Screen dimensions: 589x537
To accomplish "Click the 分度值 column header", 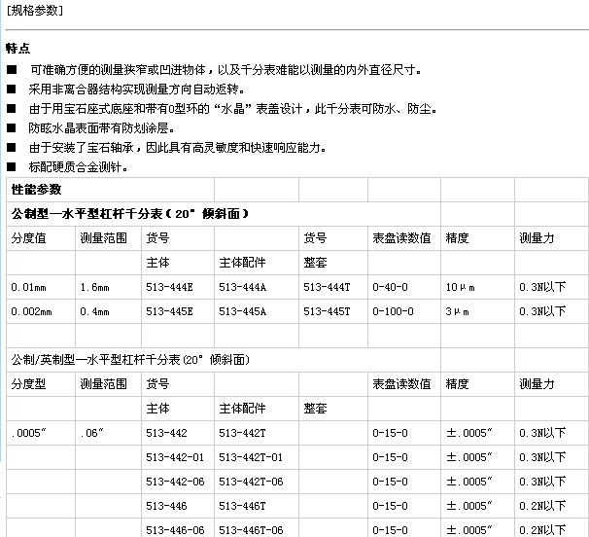I will coord(28,238).
